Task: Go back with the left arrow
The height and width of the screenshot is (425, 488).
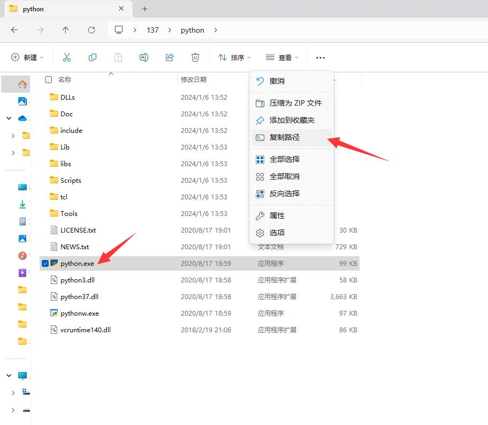Action: coord(14,30)
